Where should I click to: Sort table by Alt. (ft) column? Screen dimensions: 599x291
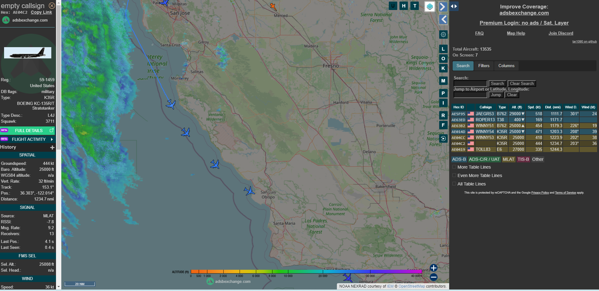(517, 107)
